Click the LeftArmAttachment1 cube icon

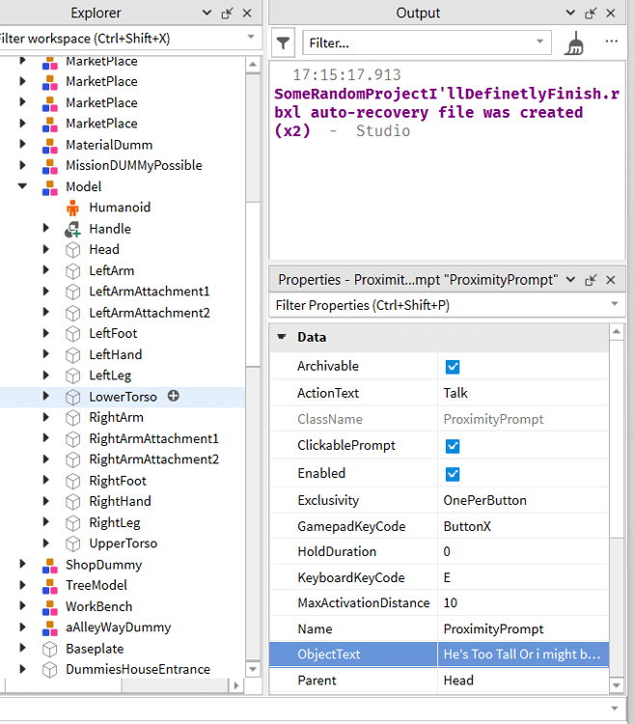72,292
